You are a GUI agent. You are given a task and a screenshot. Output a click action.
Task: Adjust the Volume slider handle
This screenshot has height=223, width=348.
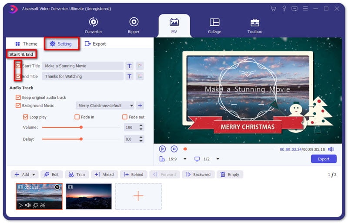point(81,127)
